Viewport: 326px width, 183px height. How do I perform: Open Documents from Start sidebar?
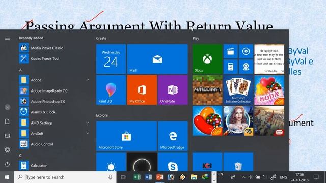pos(7,121)
